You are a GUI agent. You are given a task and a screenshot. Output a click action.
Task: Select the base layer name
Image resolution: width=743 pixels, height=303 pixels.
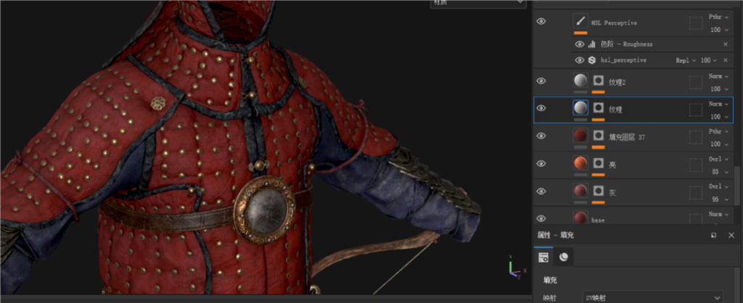[598, 220]
